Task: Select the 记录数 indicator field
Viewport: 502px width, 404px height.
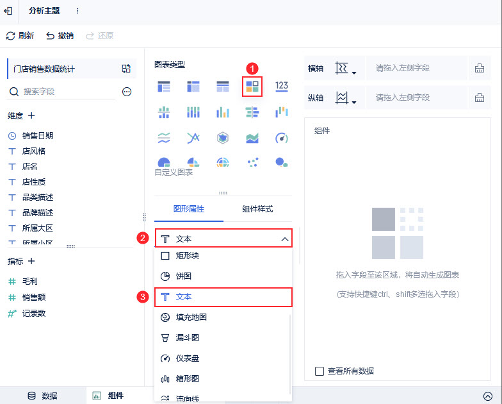Action: 33,313
